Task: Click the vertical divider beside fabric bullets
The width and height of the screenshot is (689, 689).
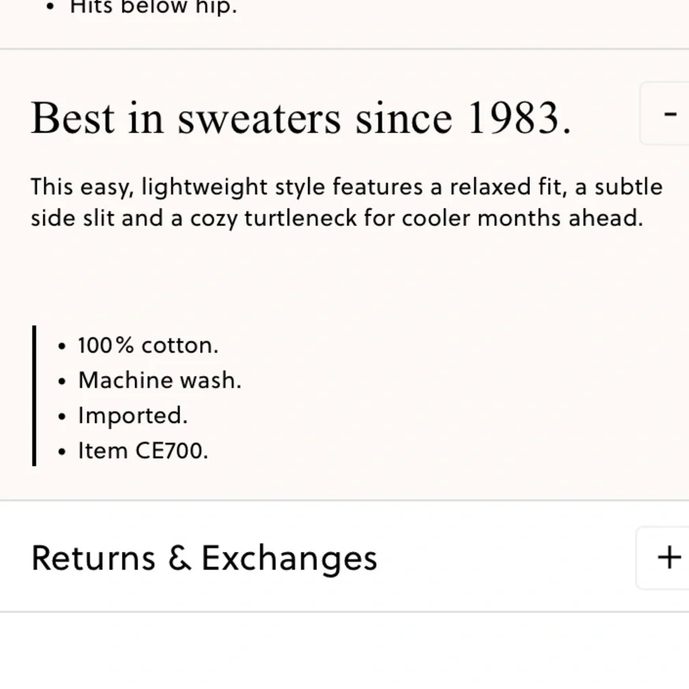Action: [x=34, y=394]
